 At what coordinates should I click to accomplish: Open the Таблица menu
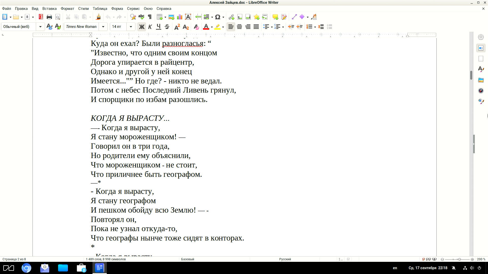[100, 8]
